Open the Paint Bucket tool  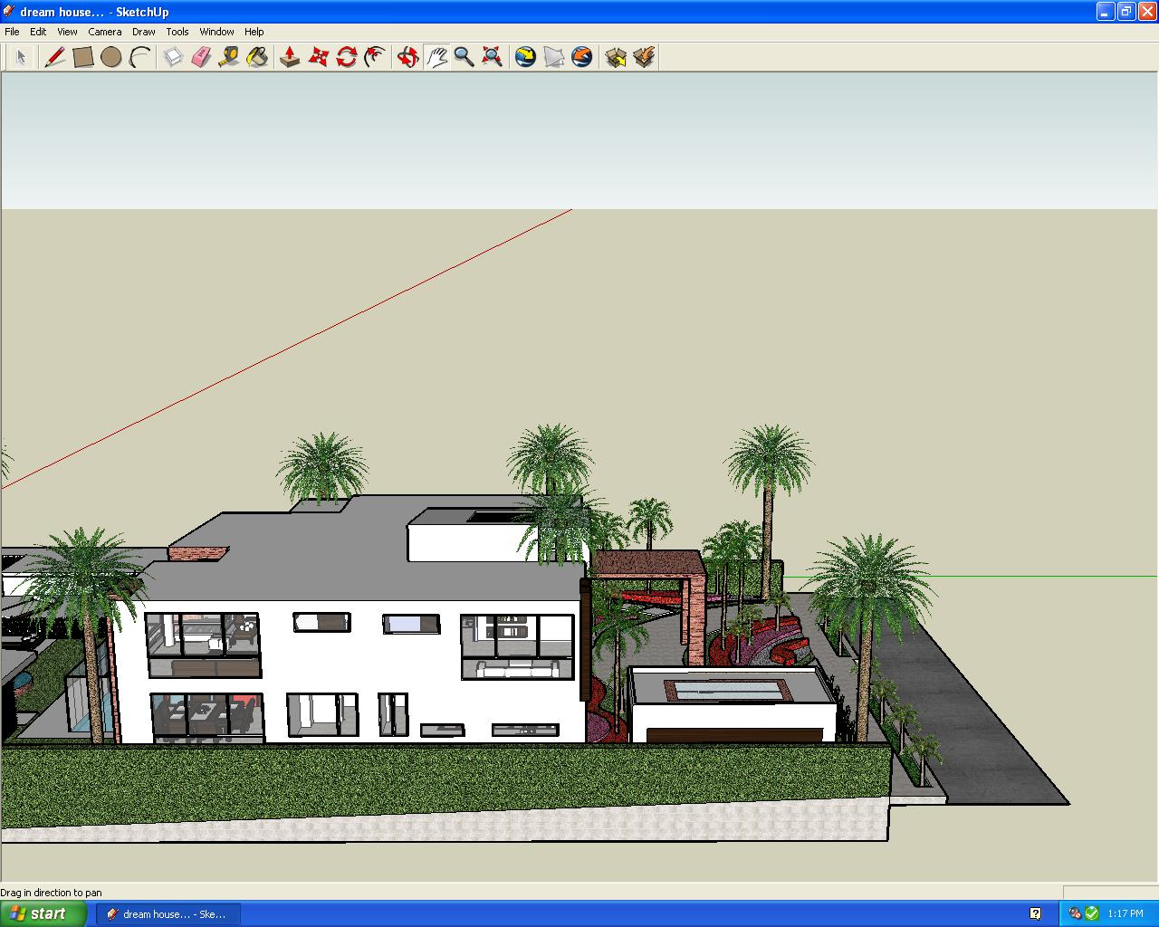coord(258,56)
